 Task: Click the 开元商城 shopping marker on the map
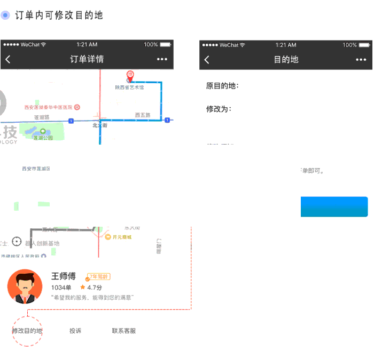tap(108, 237)
